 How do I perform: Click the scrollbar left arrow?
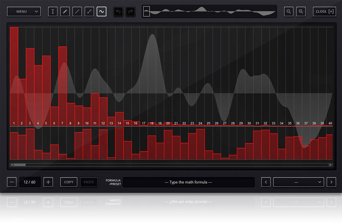[x=12, y=165]
